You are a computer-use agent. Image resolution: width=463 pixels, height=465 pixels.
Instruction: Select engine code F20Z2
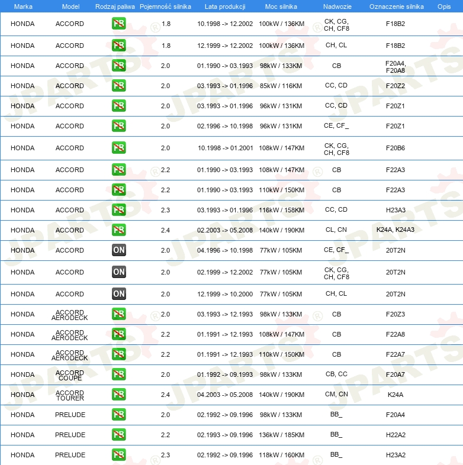click(x=396, y=86)
